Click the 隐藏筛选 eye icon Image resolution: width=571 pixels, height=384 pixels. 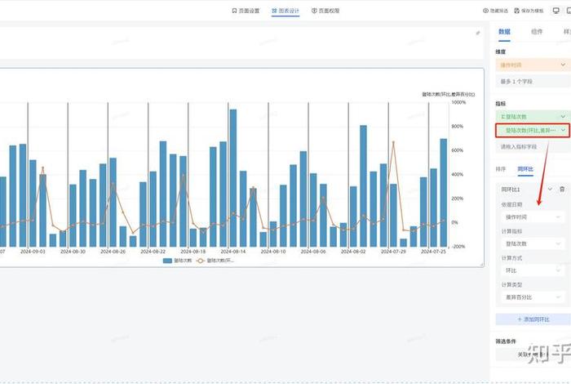[x=486, y=11]
